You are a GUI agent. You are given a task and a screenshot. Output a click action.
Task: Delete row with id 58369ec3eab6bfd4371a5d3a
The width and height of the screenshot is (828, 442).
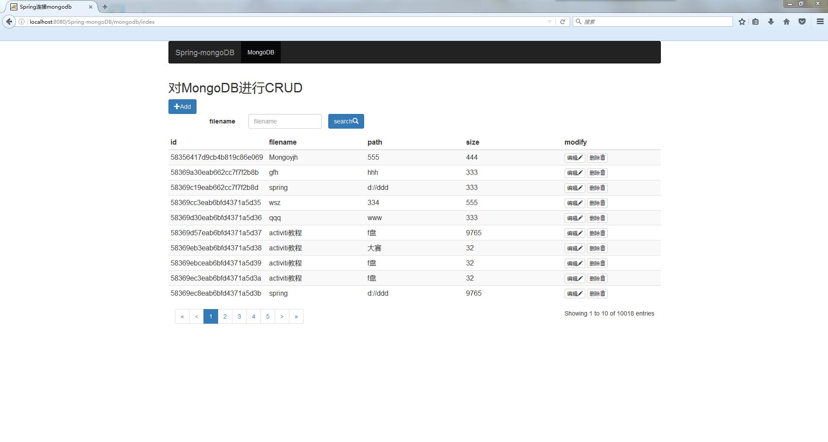597,278
